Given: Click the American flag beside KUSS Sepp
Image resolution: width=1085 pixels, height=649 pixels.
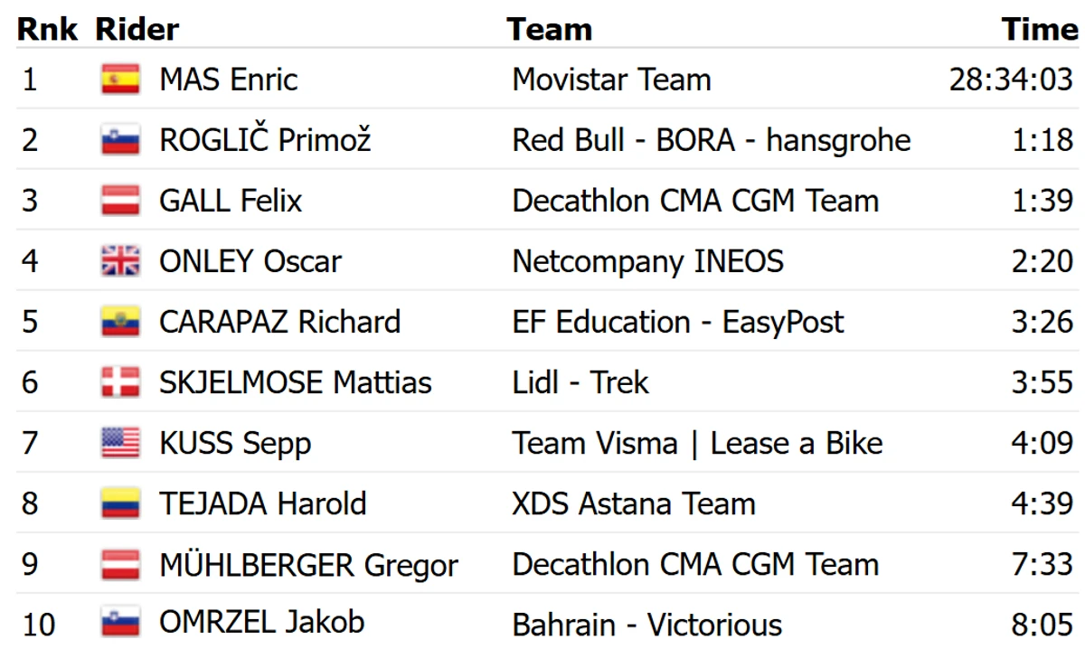Looking at the screenshot, I should pos(120,443).
